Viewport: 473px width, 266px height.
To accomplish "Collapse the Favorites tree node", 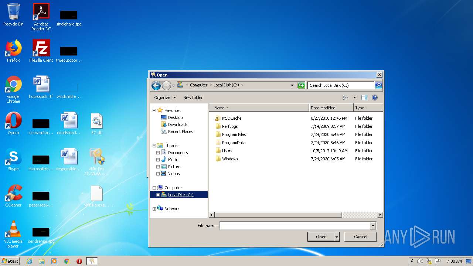I will click(x=154, y=110).
